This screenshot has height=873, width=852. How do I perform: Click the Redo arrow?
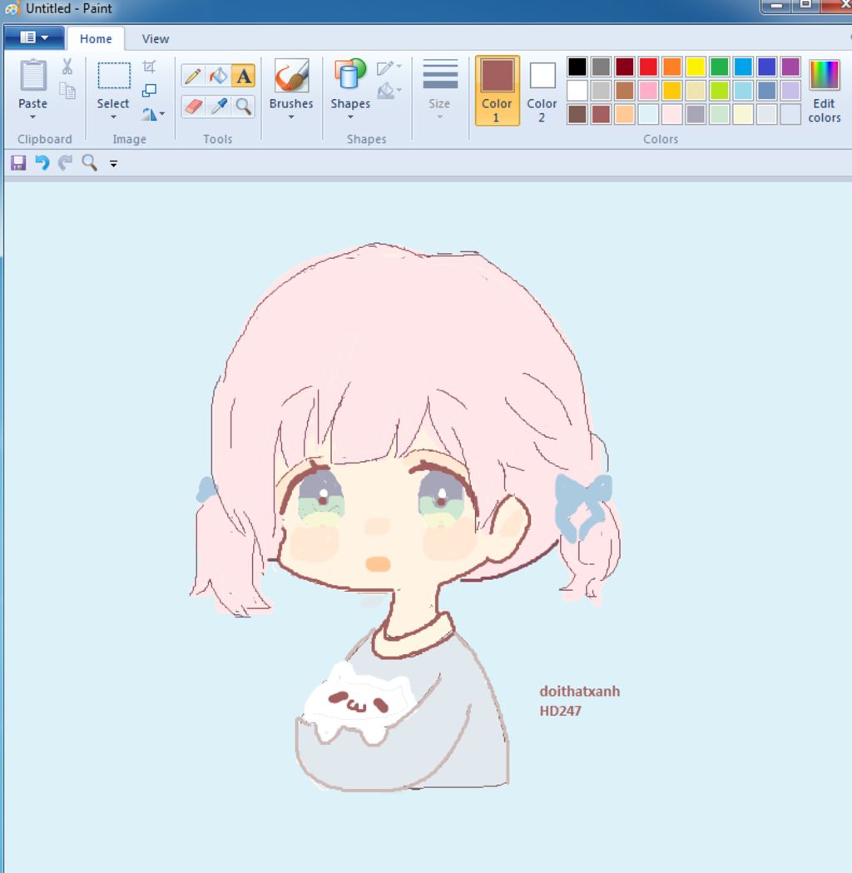tap(65, 163)
